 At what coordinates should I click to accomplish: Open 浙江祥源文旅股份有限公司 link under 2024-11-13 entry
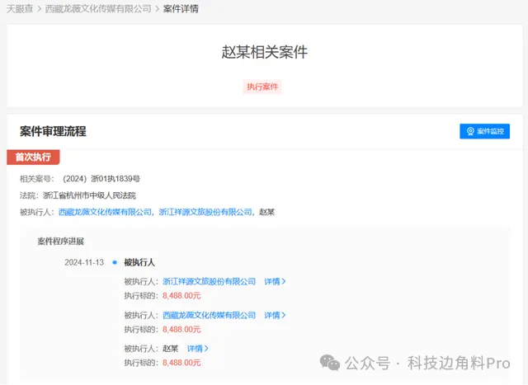coord(209,281)
